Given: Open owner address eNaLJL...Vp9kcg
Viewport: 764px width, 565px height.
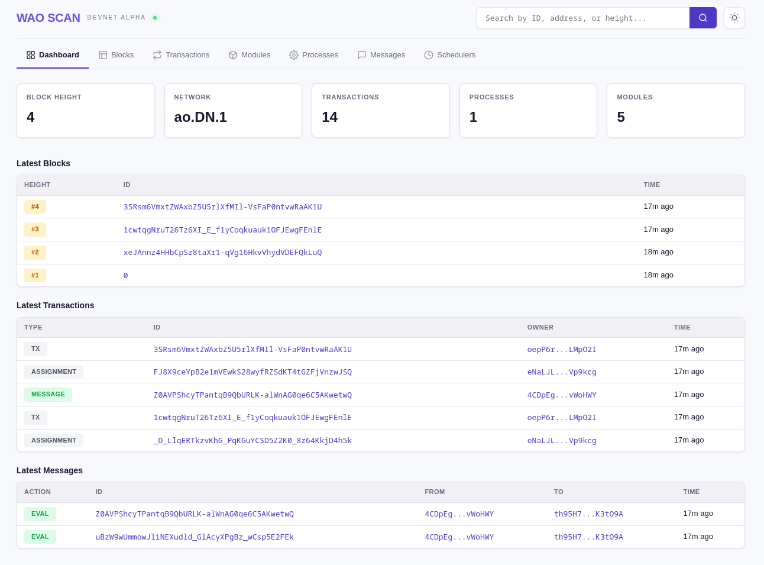Looking at the screenshot, I should click(561, 372).
